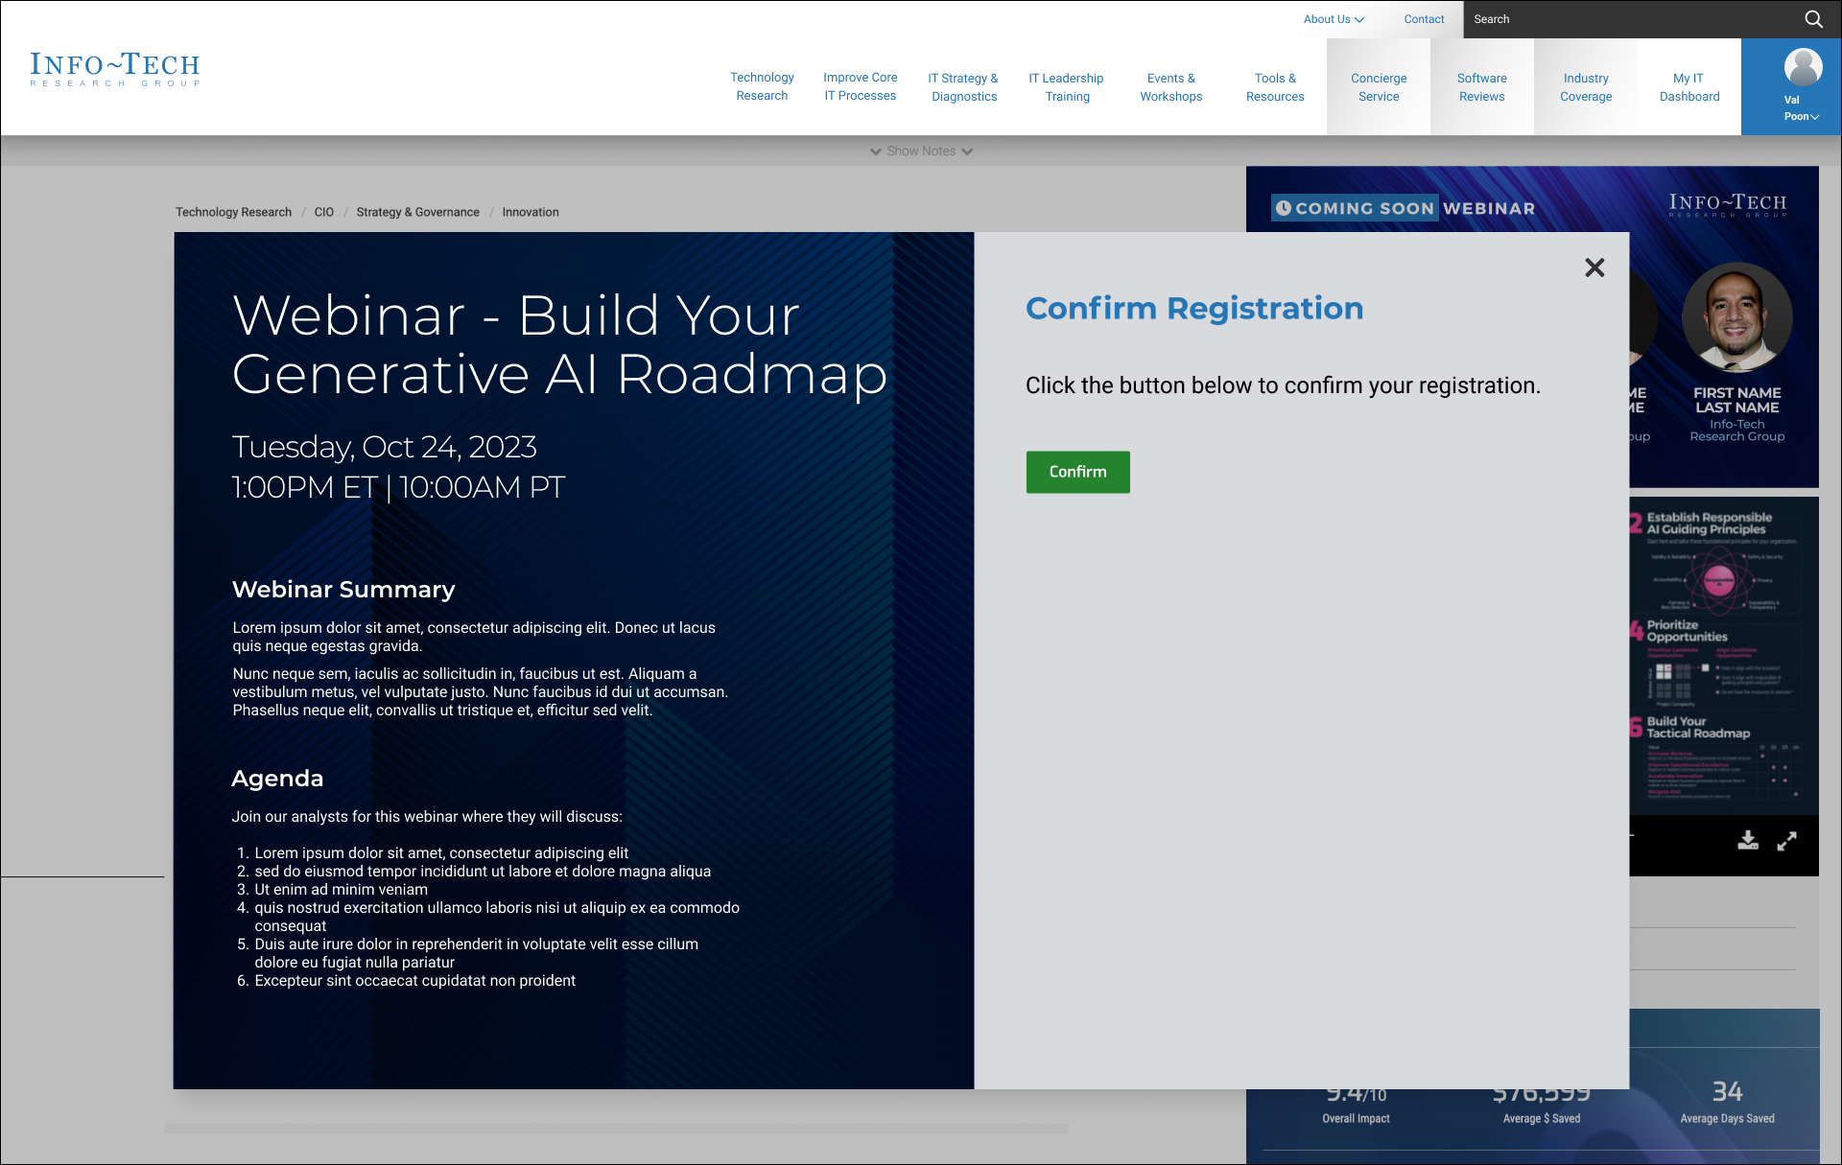Viewport: 1842px width, 1165px height.
Task: Click agenda item Ut enim ad minim veniam
Action: coord(341,890)
